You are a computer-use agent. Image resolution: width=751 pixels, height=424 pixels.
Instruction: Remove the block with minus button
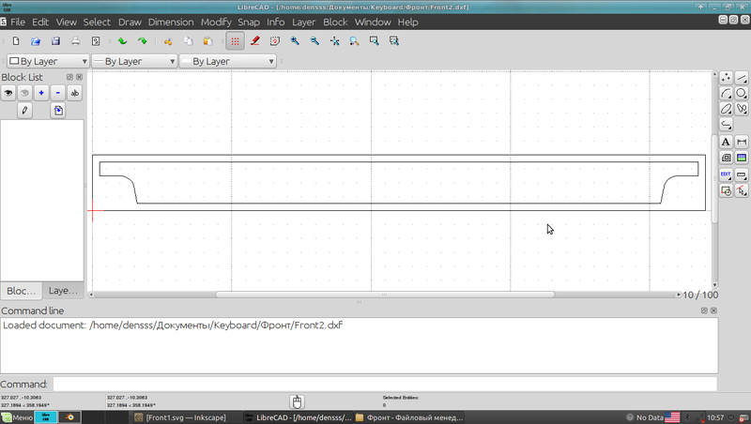(x=58, y=93)
